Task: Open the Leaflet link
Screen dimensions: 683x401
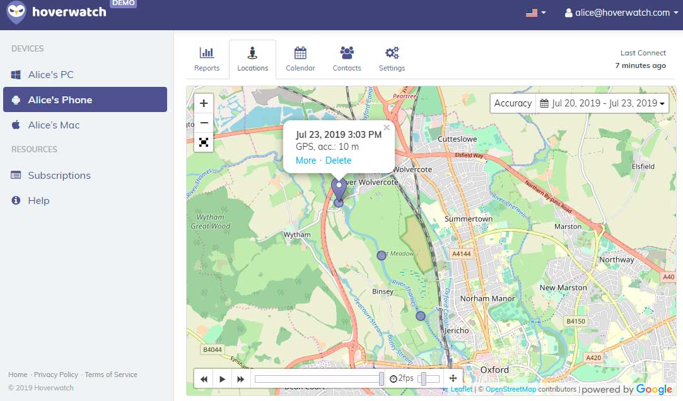Action: (461, 389)
